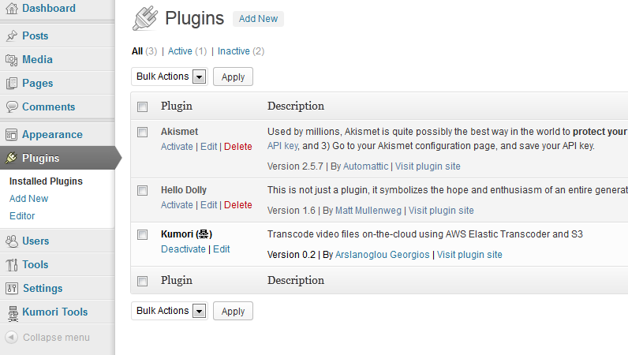
Task: Check the Akismet plugin checkbox
Action: coord(143,133)
